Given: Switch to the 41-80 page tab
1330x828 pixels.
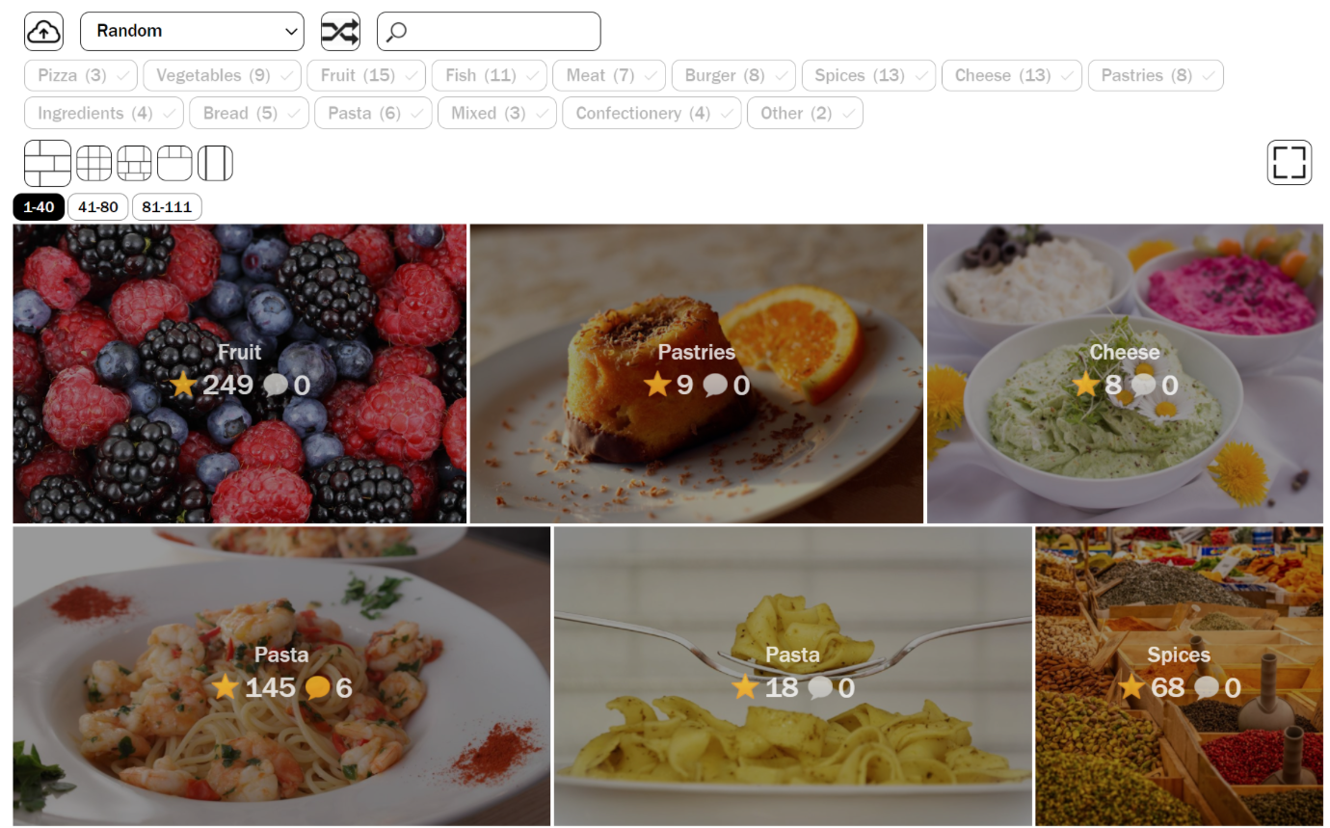Looking at the screenshot, I should click(x=97, y=207).
